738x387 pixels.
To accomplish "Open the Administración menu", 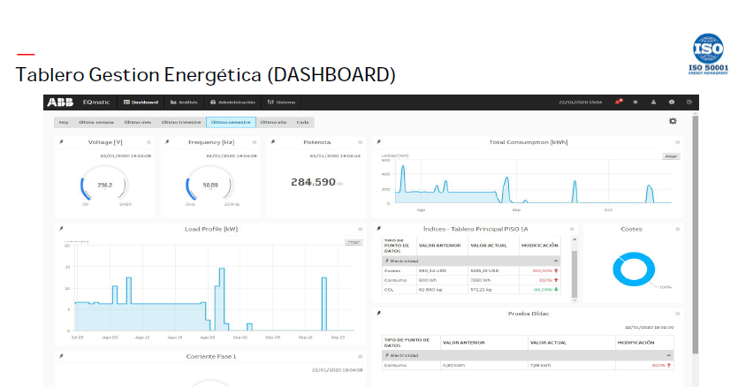I will point(232,102).
